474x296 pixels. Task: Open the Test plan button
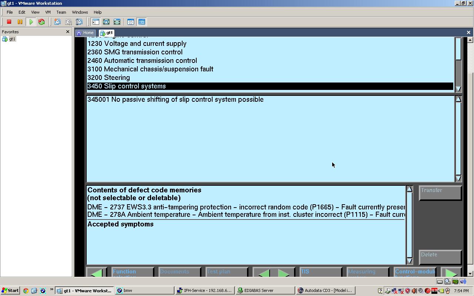pyautogui.click(x=227, y=272)
